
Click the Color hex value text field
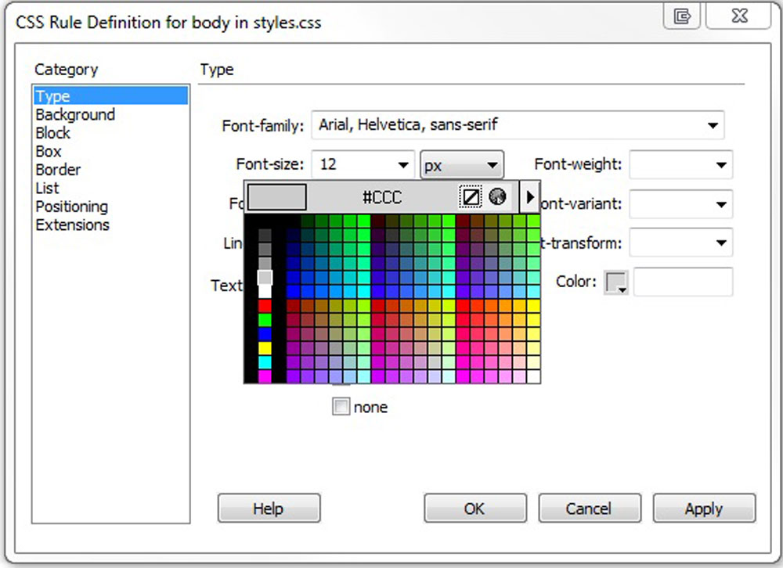pos(683,282)
